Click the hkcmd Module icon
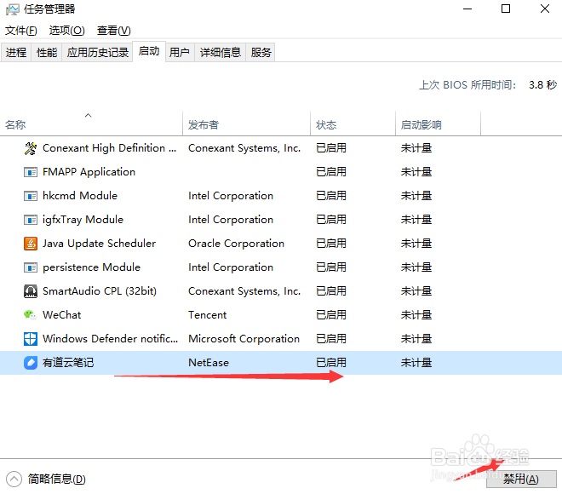The height and width of the screenshot is (494, 562). (31, 196)
